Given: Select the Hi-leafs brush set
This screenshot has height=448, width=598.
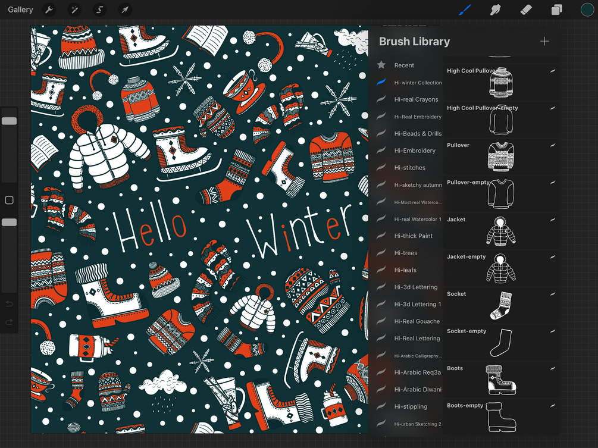Looking at the screenshot, I should pos(406,270).
